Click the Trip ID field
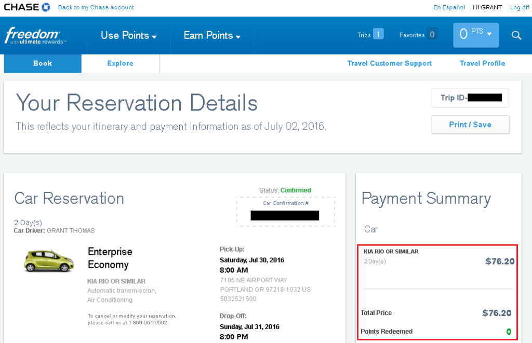532x343 pixels. click(x=470, y=98)
